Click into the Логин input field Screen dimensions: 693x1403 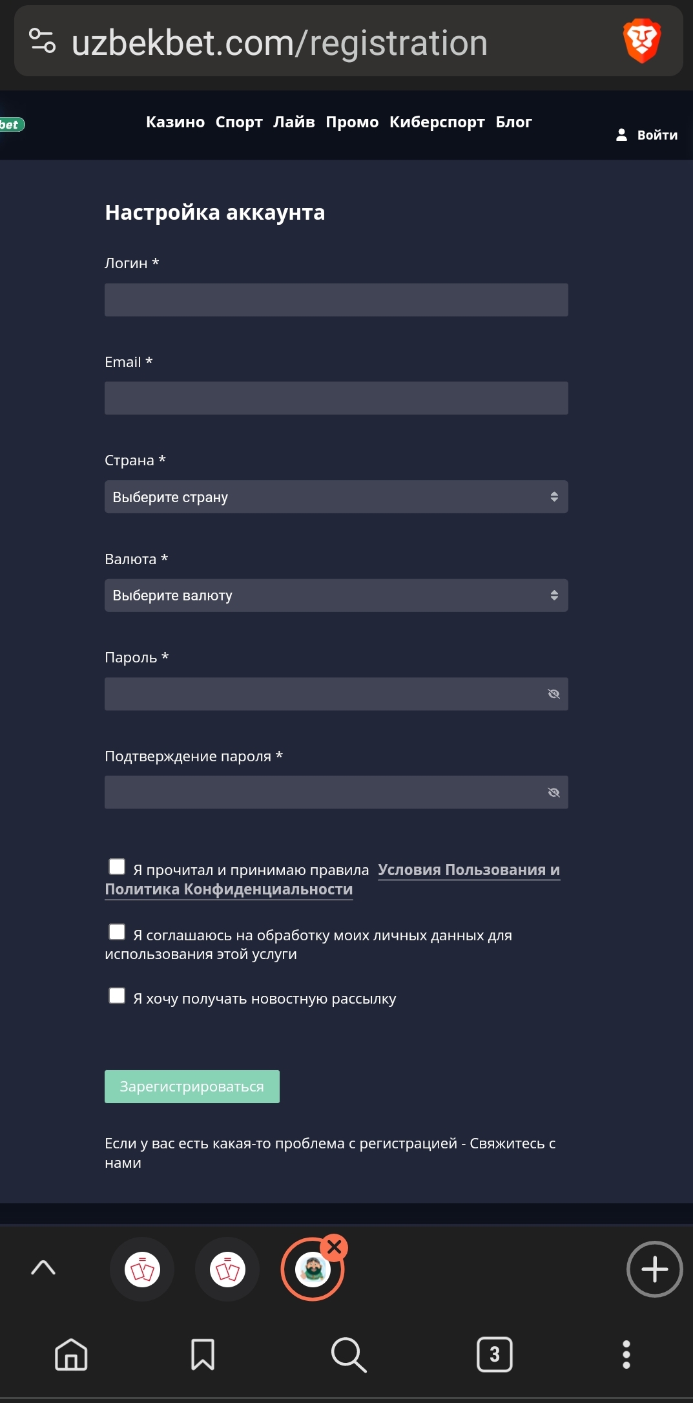coord(336,300)
